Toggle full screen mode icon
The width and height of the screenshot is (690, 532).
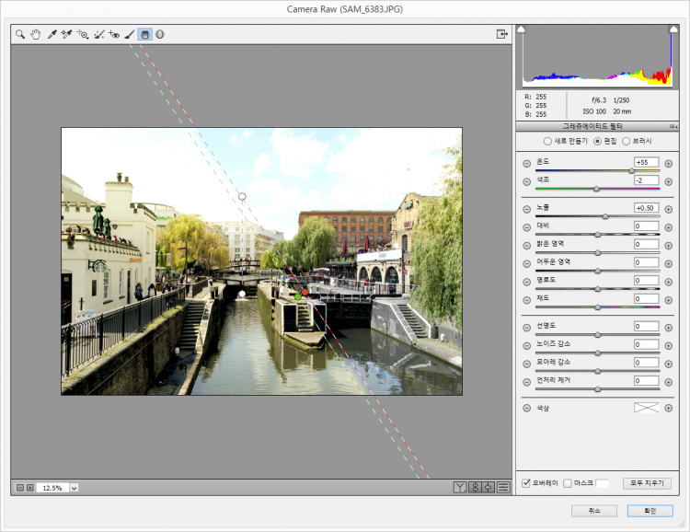502,34
